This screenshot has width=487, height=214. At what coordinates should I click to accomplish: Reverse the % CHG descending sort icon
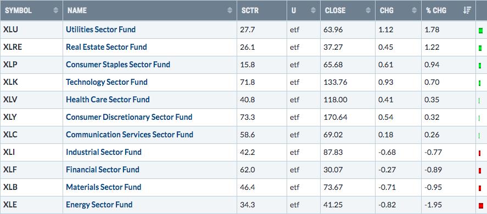pyautogui.click(x=467, y=10)
